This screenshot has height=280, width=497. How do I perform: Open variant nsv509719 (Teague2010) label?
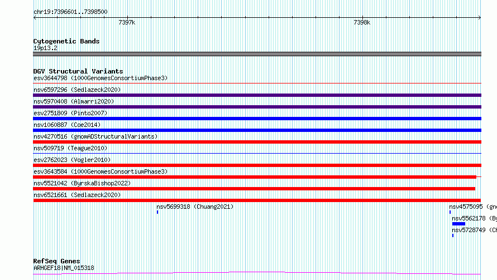click(70, 148)
